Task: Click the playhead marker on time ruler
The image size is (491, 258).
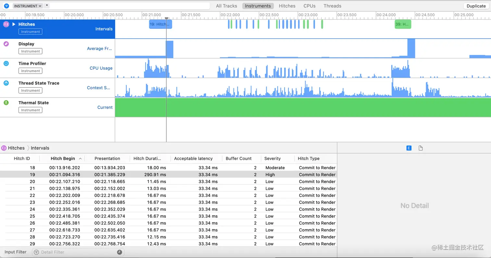Action: 166,18
